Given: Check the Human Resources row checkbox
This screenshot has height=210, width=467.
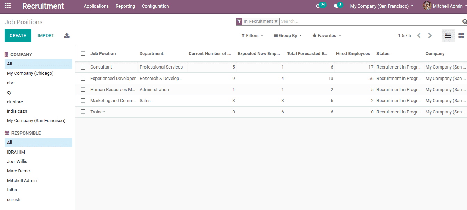Looking at the screenshot, I should 83,89.
